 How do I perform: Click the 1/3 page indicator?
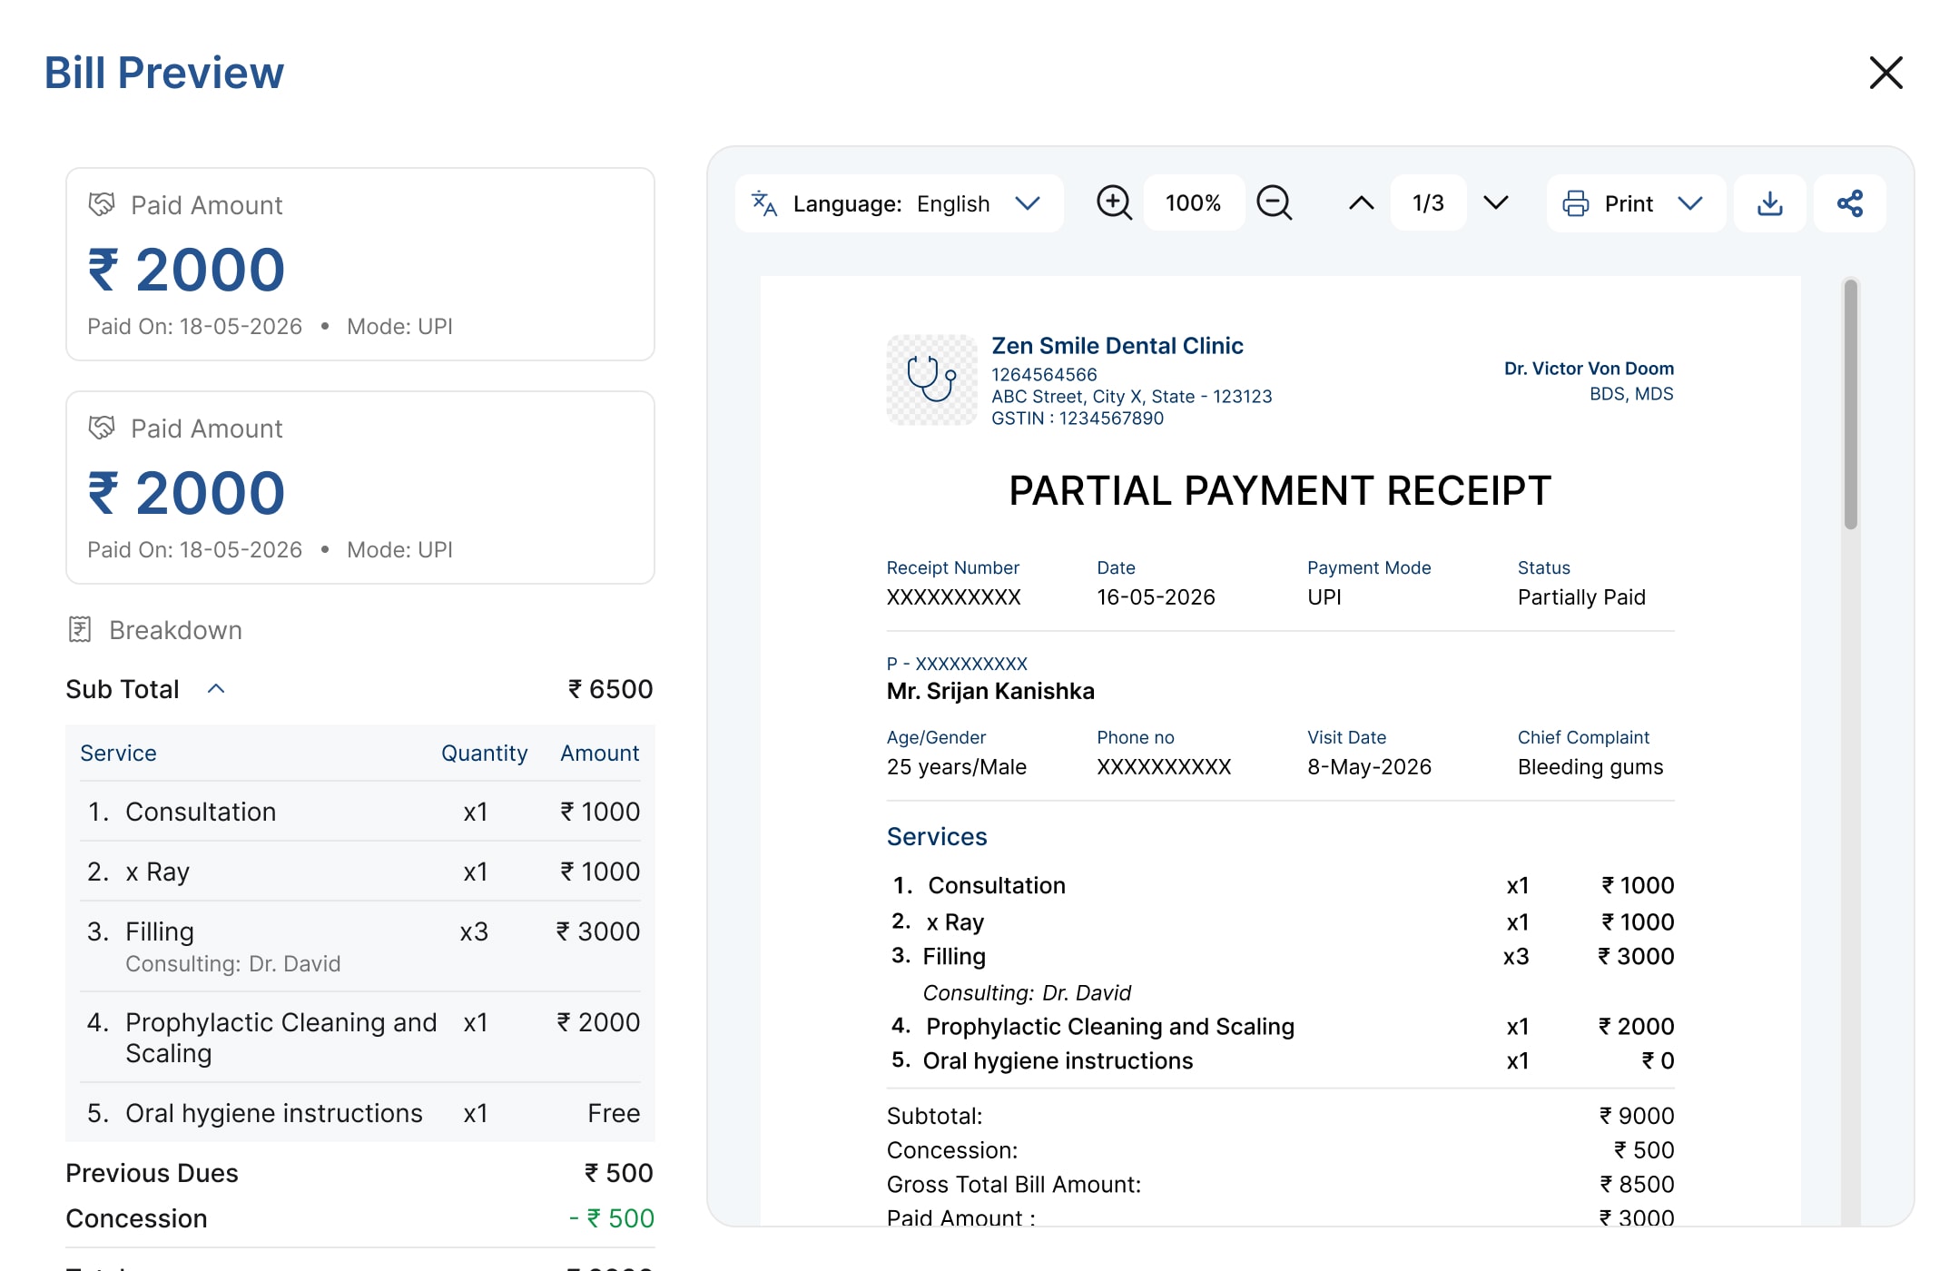pos(1428,203)
